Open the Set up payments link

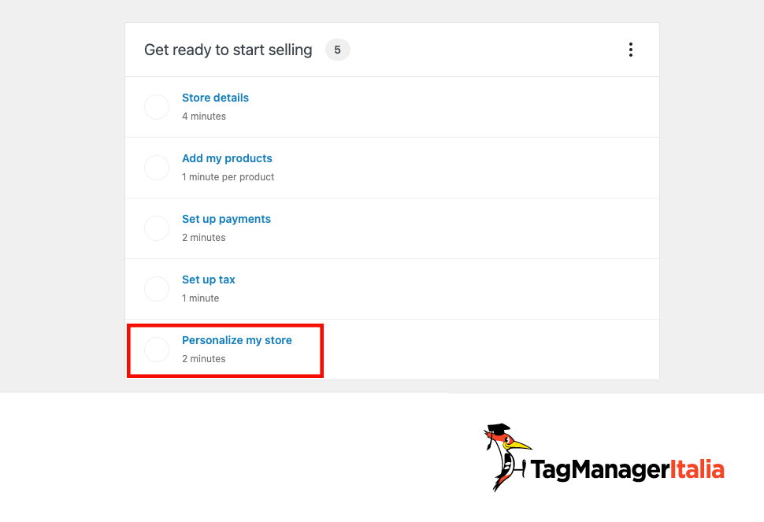point(226,219)
